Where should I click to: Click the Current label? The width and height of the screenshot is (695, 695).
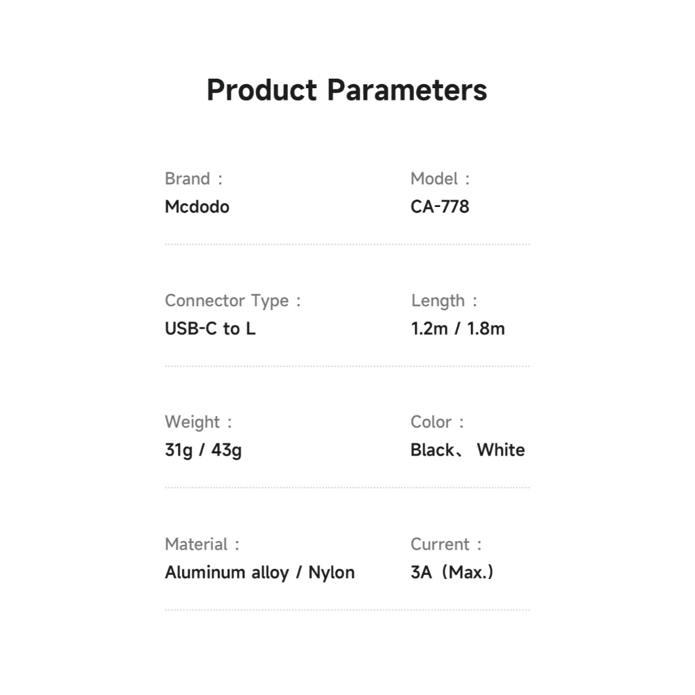[440, 544]
